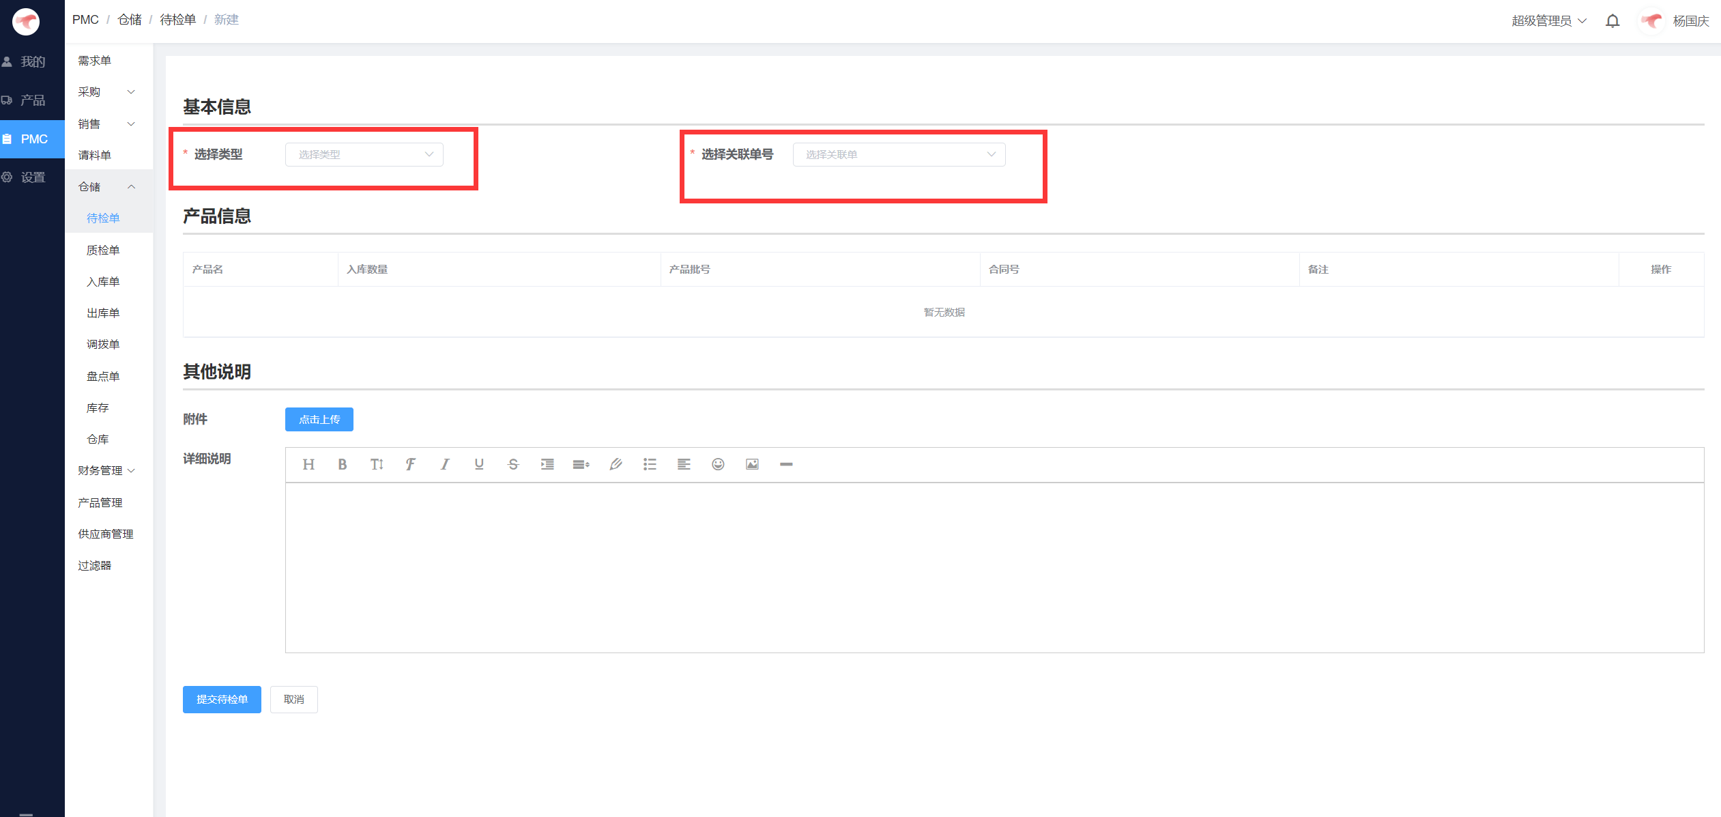Open the 选择关联单 dropdown
Viewport: 1721px width, 817px height.
[898, 155]
